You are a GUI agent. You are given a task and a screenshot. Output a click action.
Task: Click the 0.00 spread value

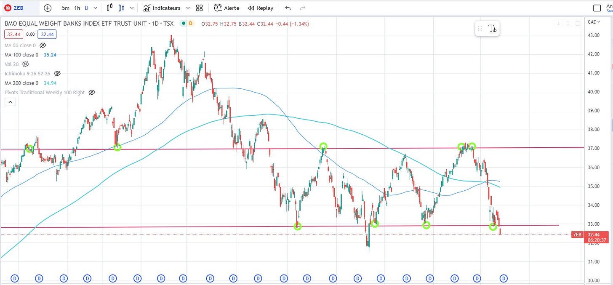point(30,35)
